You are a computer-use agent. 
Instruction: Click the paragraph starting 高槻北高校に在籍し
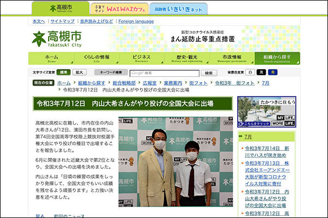pos(75,137)
